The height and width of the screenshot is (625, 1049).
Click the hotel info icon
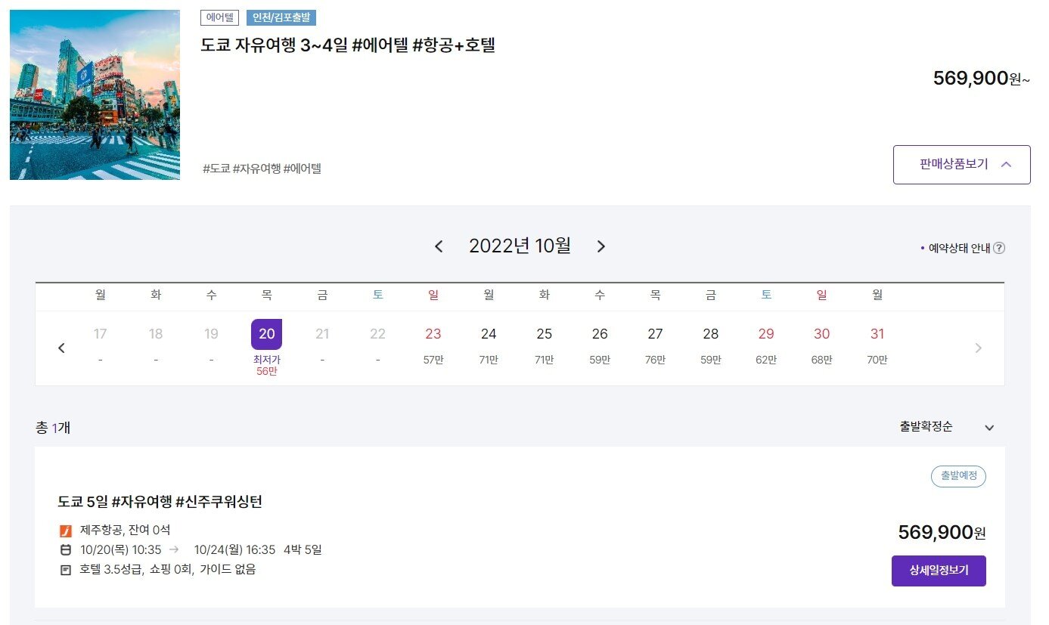(x=65, y=570)
